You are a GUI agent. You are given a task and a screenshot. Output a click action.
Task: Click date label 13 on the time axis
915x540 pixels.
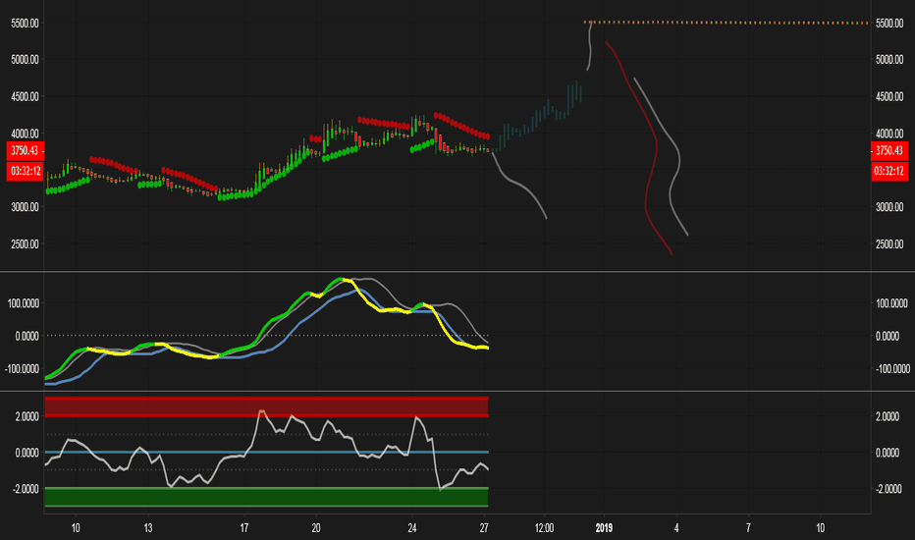[148, 528]
